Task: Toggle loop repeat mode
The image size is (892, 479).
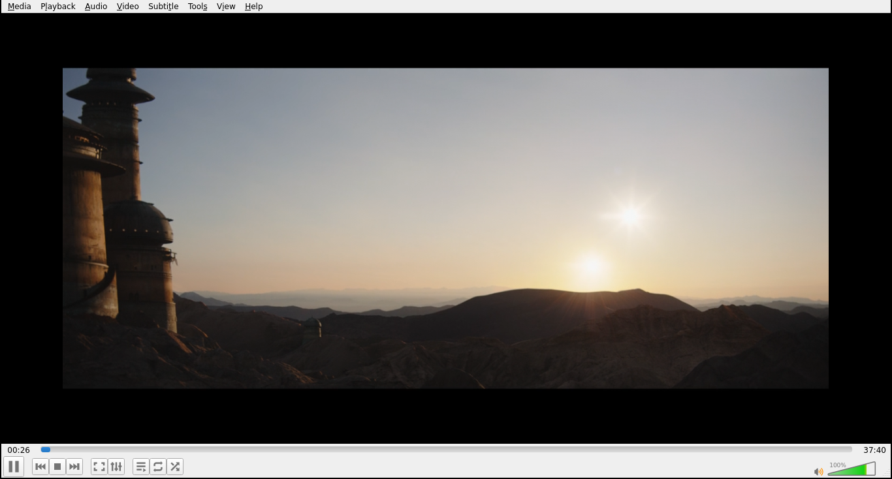Action: tap(158, 467)
